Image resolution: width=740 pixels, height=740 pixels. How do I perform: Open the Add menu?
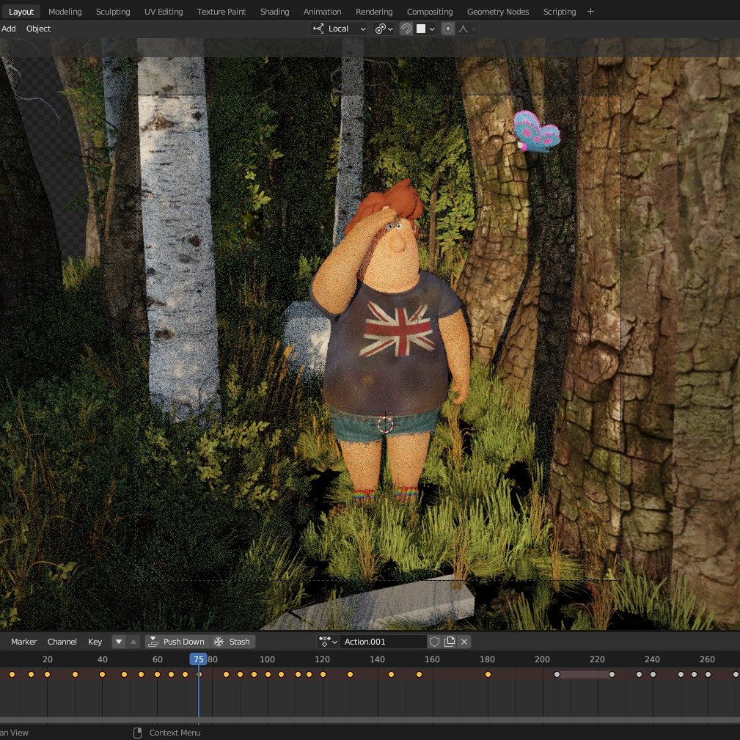(9, 29)
